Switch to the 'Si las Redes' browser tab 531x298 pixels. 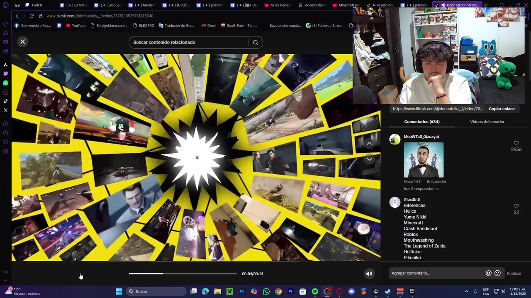(278, 5)
